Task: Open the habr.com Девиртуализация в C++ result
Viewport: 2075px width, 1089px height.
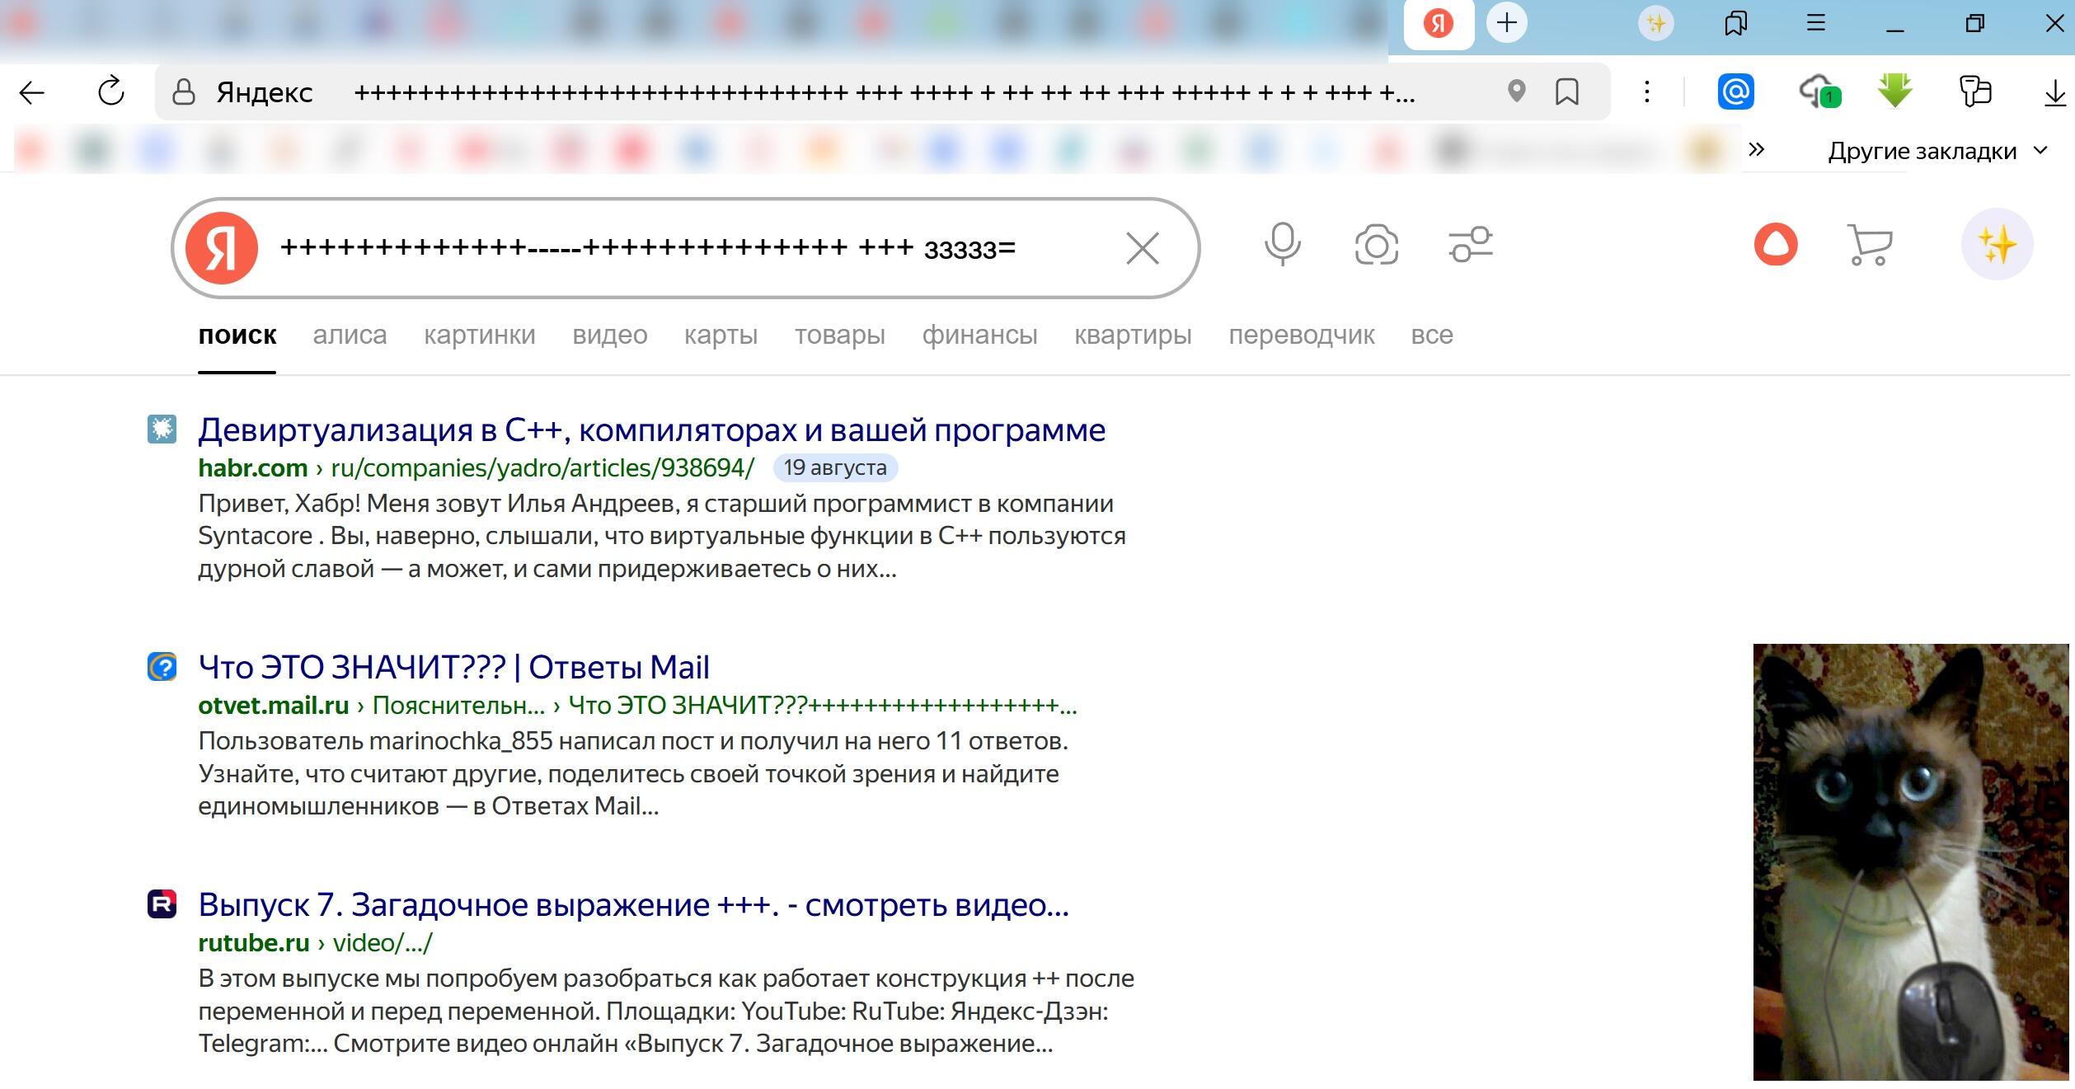Action: click(651, 430)
